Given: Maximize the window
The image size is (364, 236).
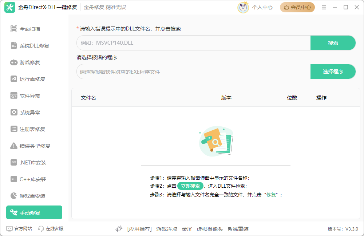Looking at the screenshot, I should [x=346, y=7].
